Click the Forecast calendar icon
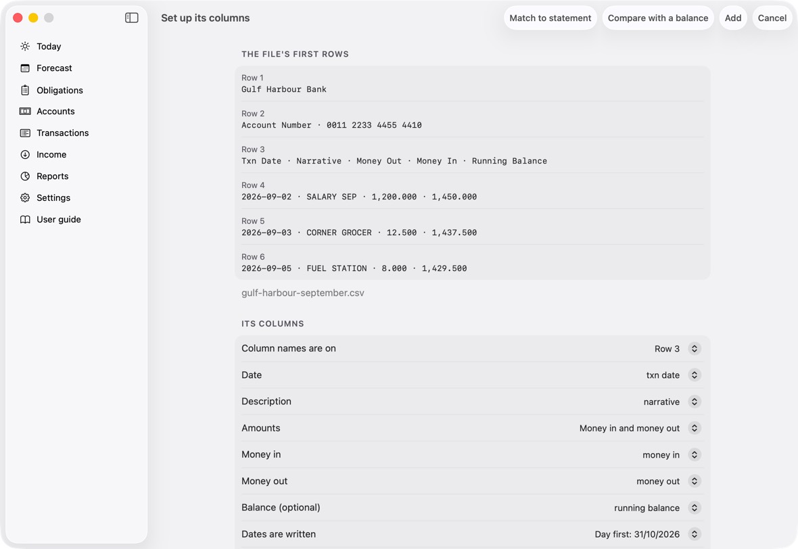The width and height of the screenshot is (798, 549). [x=25, y=68]
